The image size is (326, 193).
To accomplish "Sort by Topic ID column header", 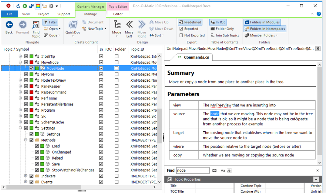I will tap(137, 49).
